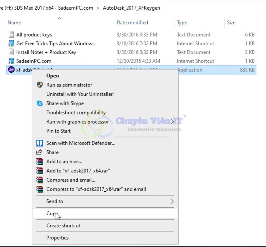Click the Install Notes + Product Key file icon
Viewport: 266px width, 247px height.
[x=11, y=52]
